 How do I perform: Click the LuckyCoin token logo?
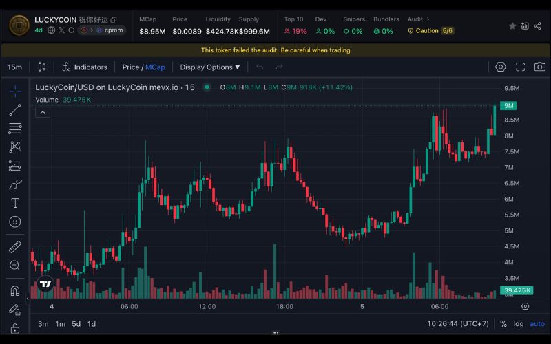19,25
